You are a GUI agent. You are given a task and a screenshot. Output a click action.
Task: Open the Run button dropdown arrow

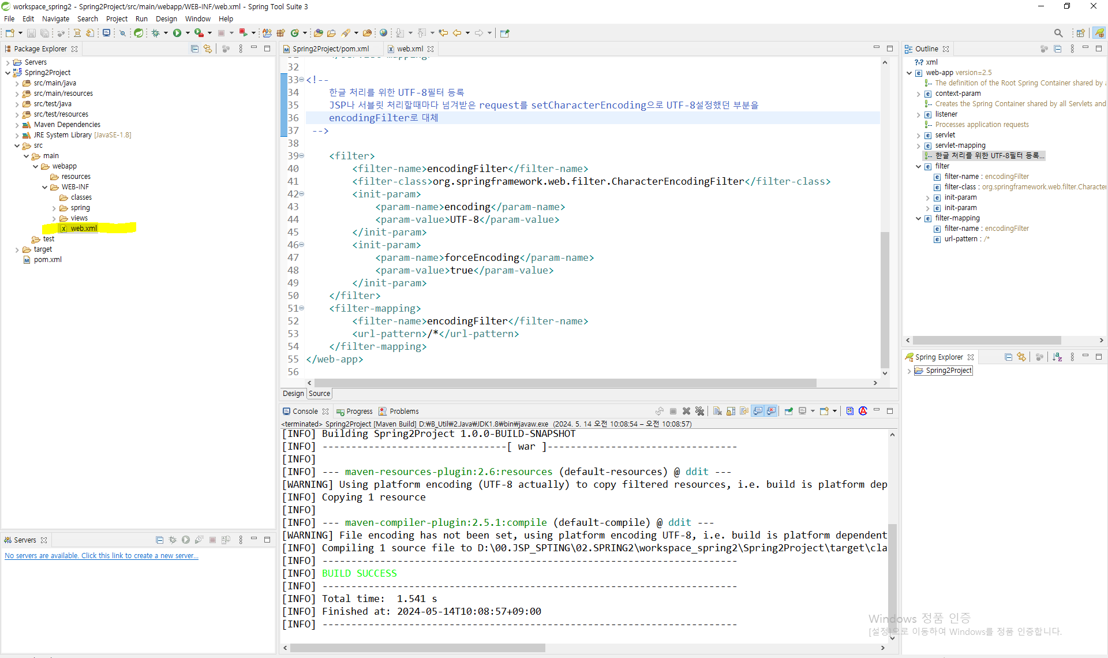[x=188, y=33]
